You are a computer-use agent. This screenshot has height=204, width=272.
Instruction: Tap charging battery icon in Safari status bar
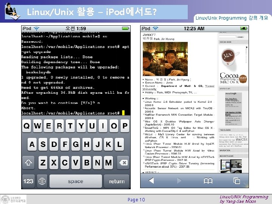(x=244, y=28)
